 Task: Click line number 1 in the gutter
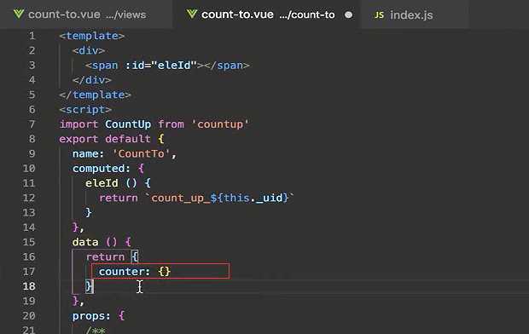[32, 36]
